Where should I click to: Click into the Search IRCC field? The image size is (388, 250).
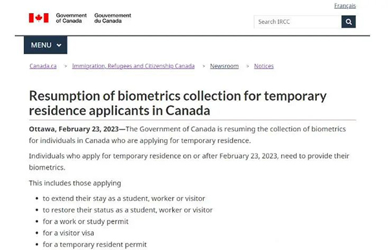tap(297, 22)
